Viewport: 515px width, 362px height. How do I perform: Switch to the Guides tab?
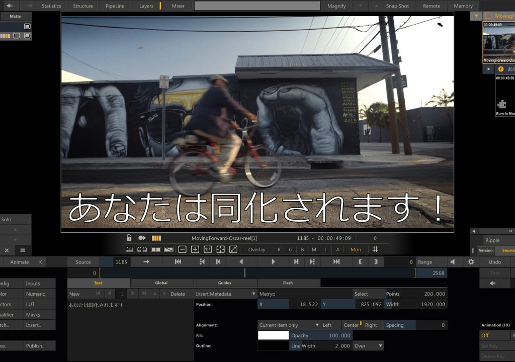tap(225, 283)
